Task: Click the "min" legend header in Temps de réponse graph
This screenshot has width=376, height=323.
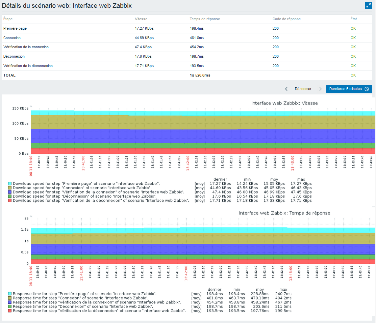Action: (237, 290)
